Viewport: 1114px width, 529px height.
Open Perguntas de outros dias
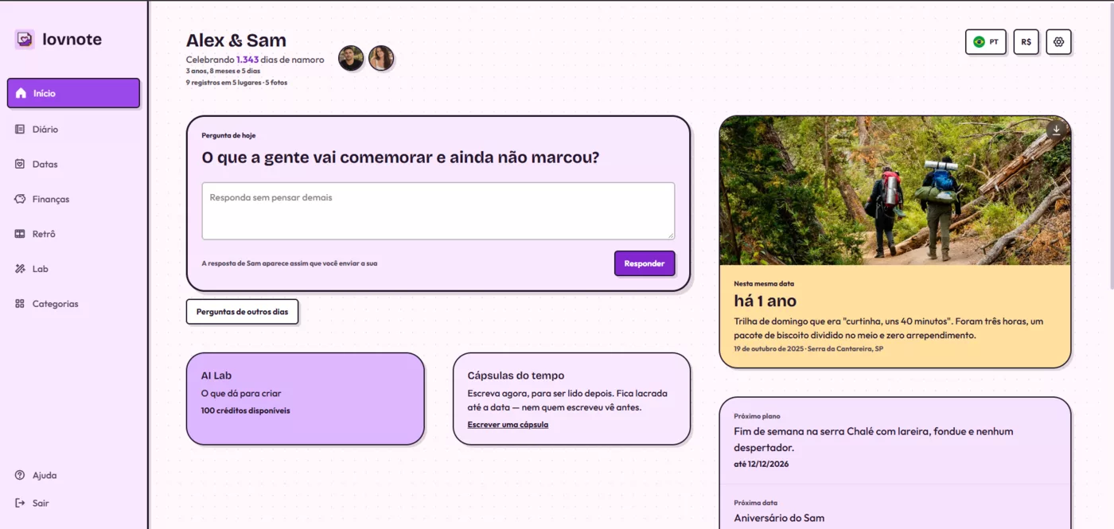pyautogui.click(x=242, y=312)
